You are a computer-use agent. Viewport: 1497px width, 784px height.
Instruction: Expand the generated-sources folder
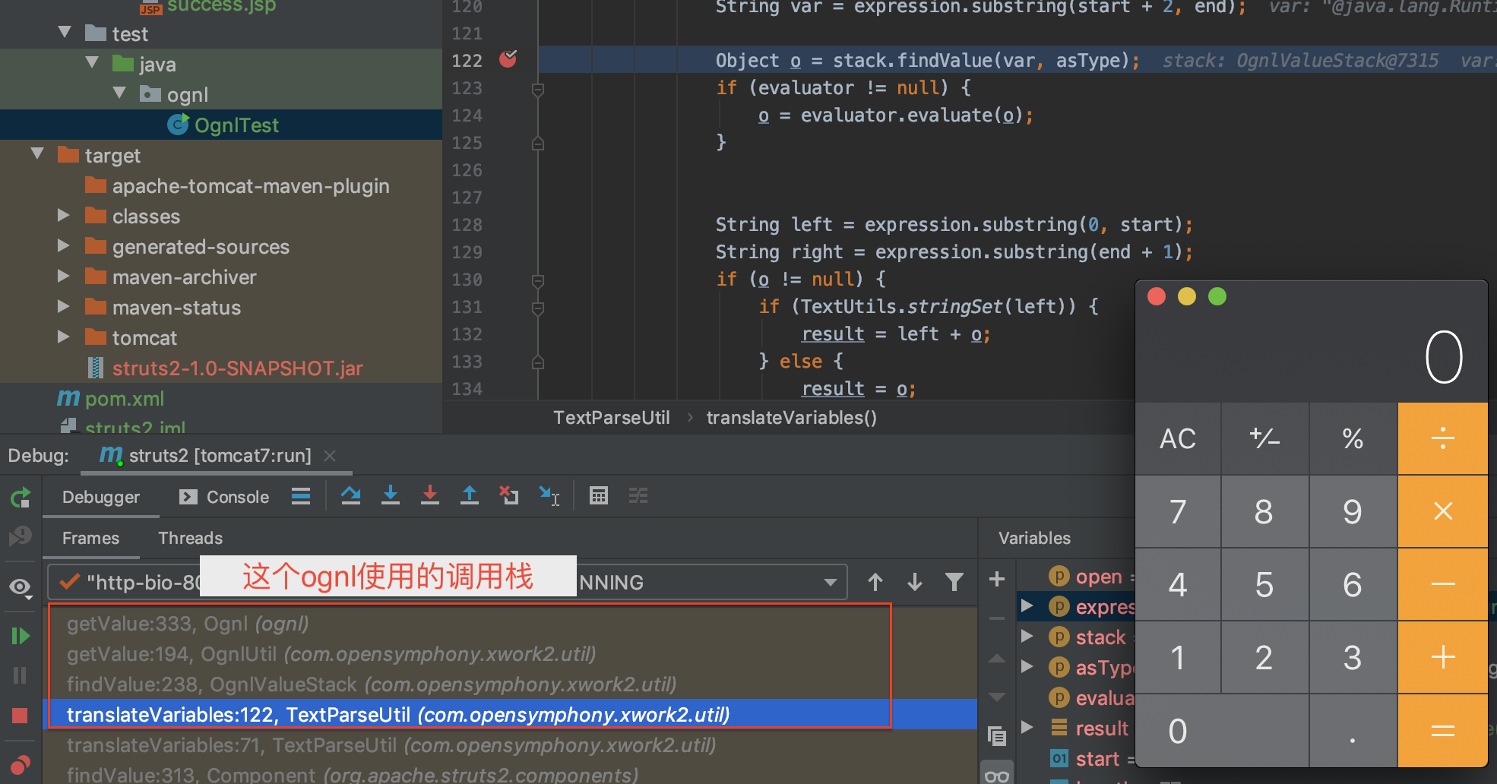click(x=64, y=246)
